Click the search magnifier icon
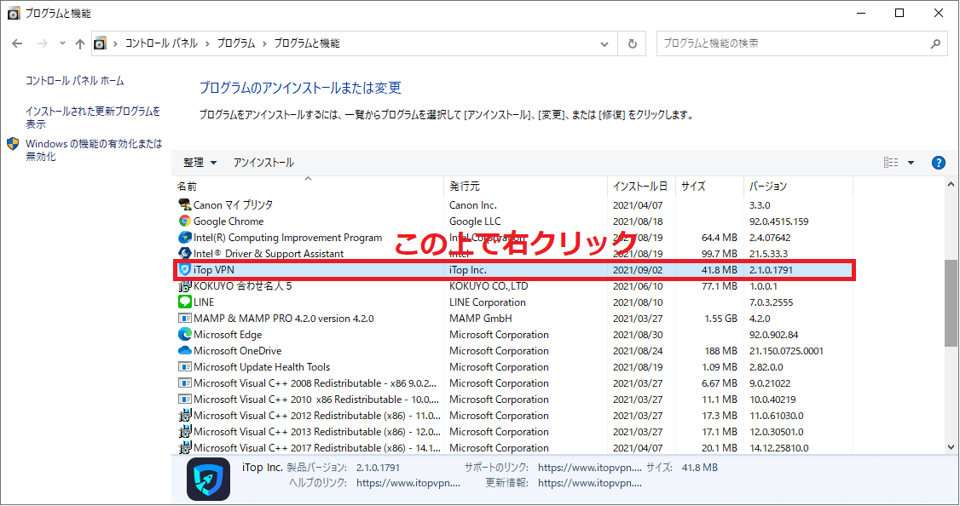Screen dimensions: 960x506 point(935,43)
